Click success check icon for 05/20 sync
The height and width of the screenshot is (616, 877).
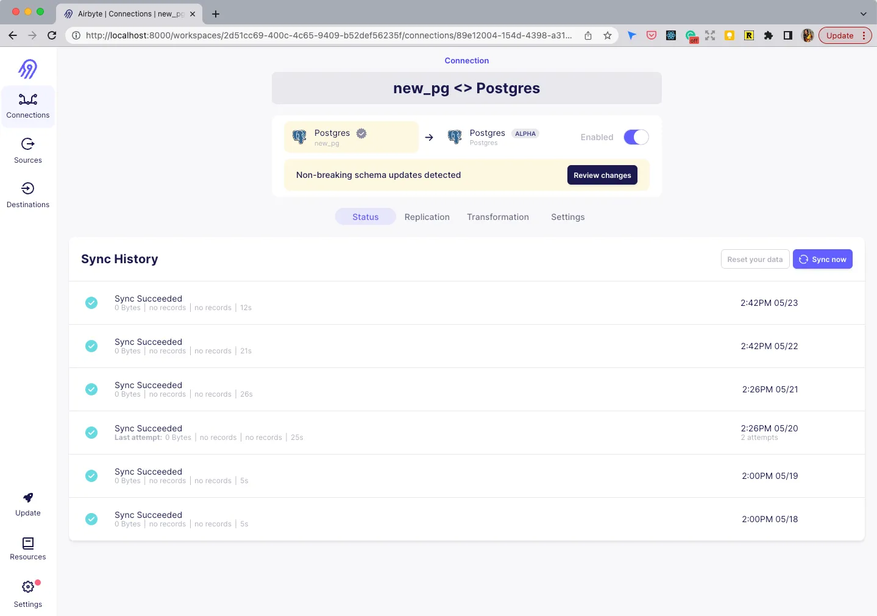click(91, 433)
